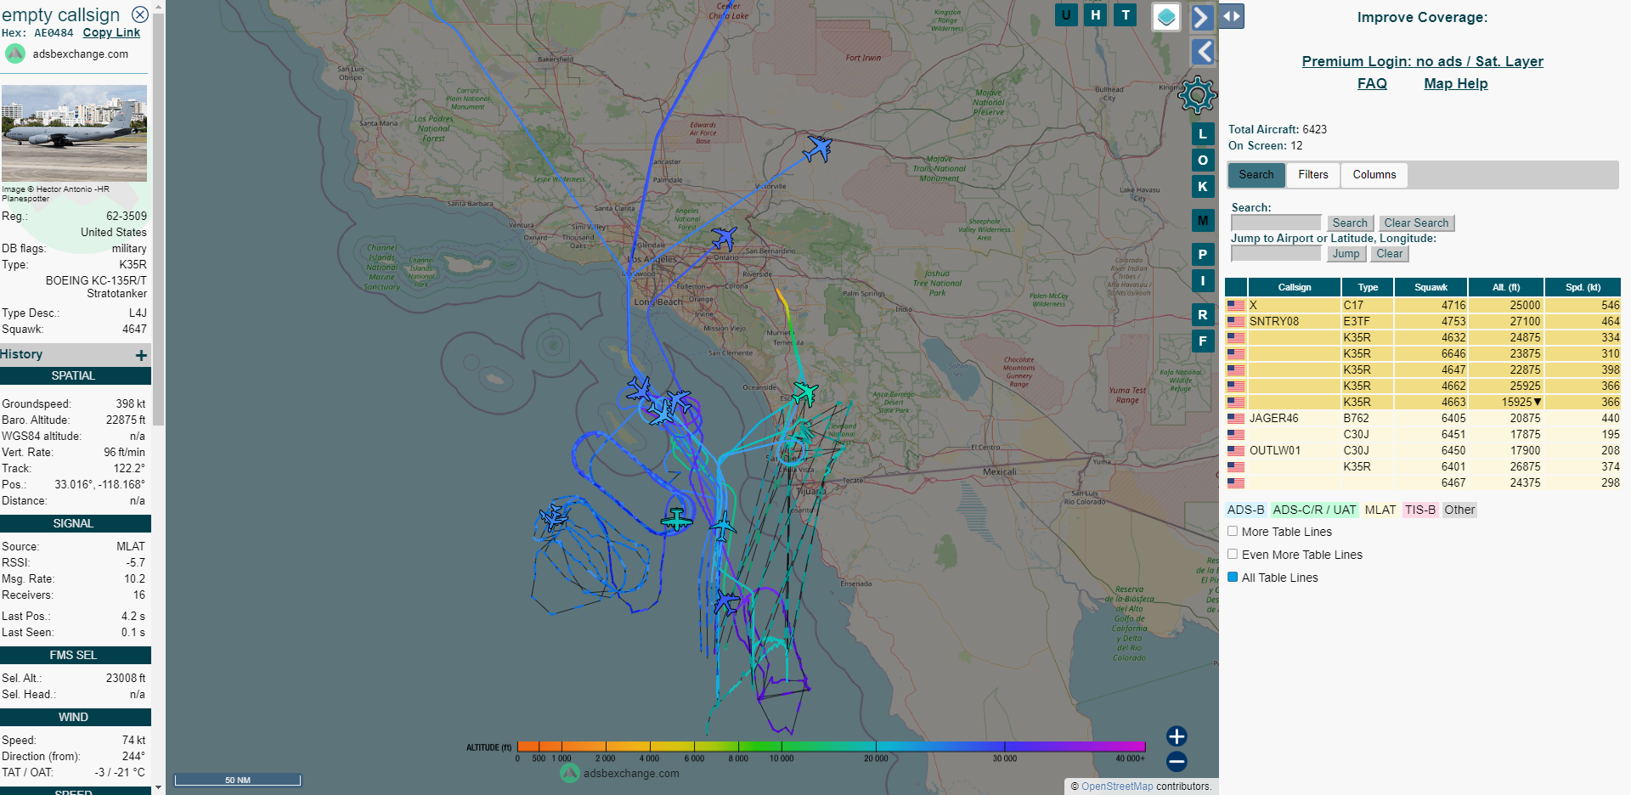
Task: Click the L map option button
Action: [x=1203, y=133]
